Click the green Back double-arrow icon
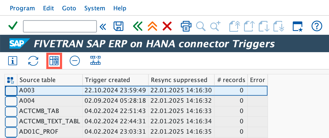 pyautogui.click(x=138, y=26)
